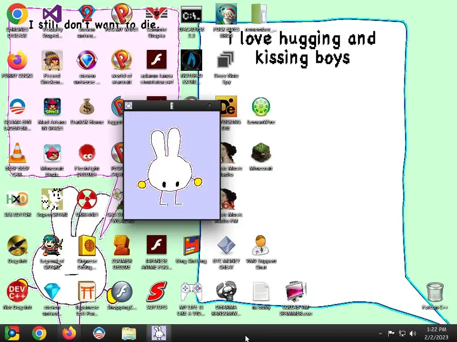Select the DHARMA RANSOMW... skull icon
Screen dimensions: 457x342
pos(226,292)
